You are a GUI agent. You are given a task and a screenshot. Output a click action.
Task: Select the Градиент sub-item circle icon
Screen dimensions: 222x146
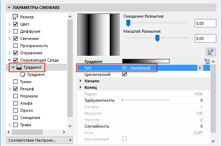pos(23,74)
